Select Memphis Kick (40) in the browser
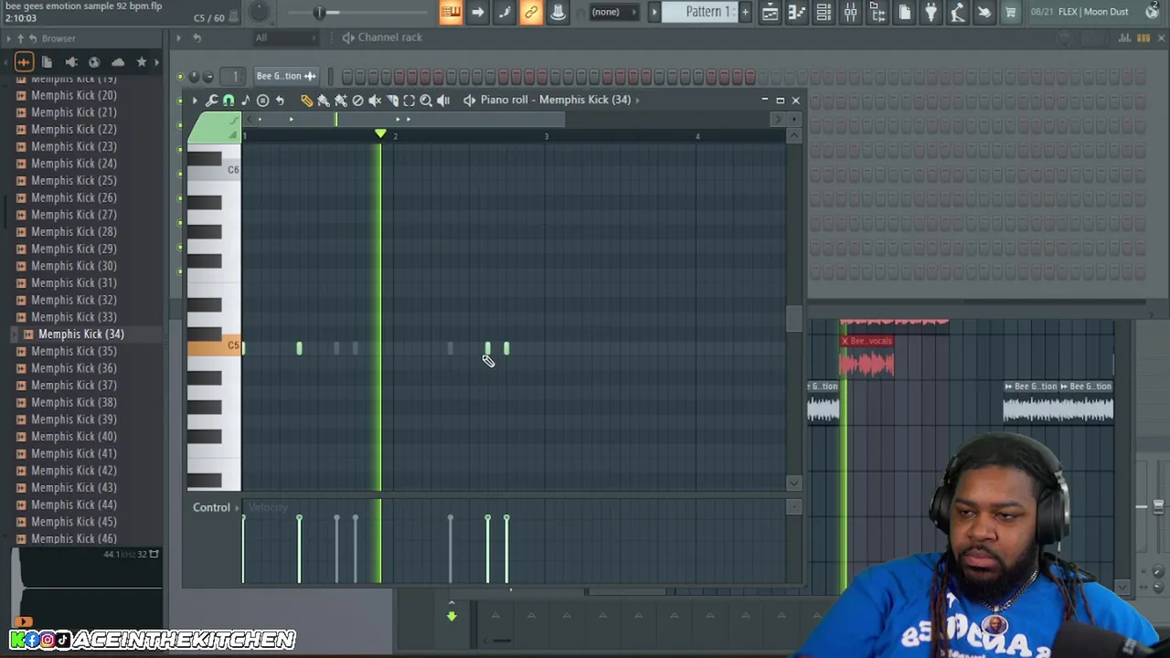Image resolution: width=1170 pixels, height=658 pixels. (x=73, y=437)
